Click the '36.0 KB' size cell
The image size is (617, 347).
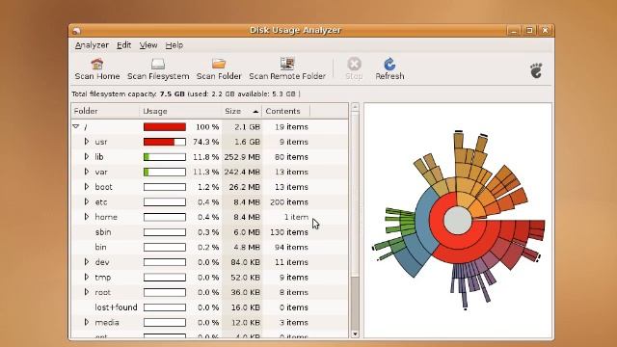[245, 292]
